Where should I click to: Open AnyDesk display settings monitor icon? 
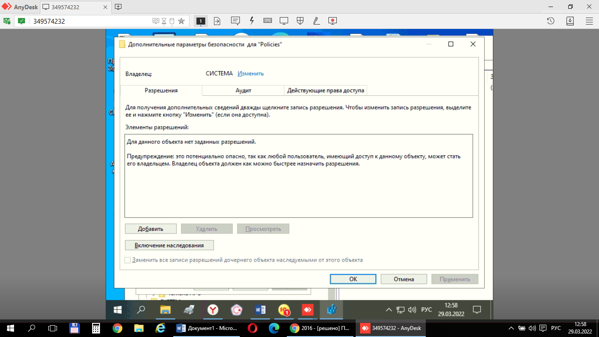click(x=284, y=21)
